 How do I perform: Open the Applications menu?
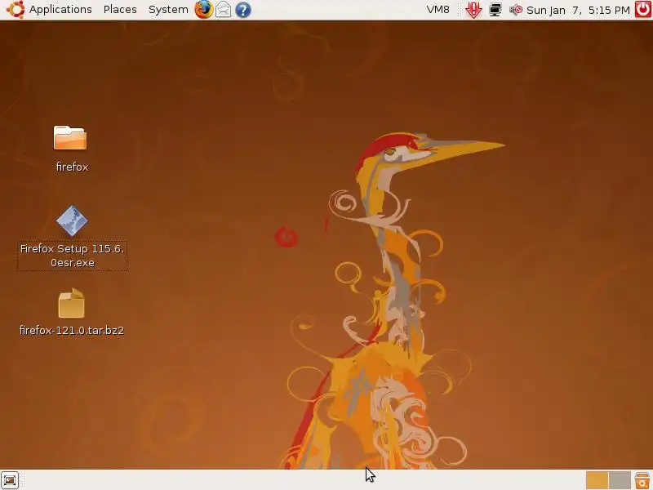click(60, 9)
